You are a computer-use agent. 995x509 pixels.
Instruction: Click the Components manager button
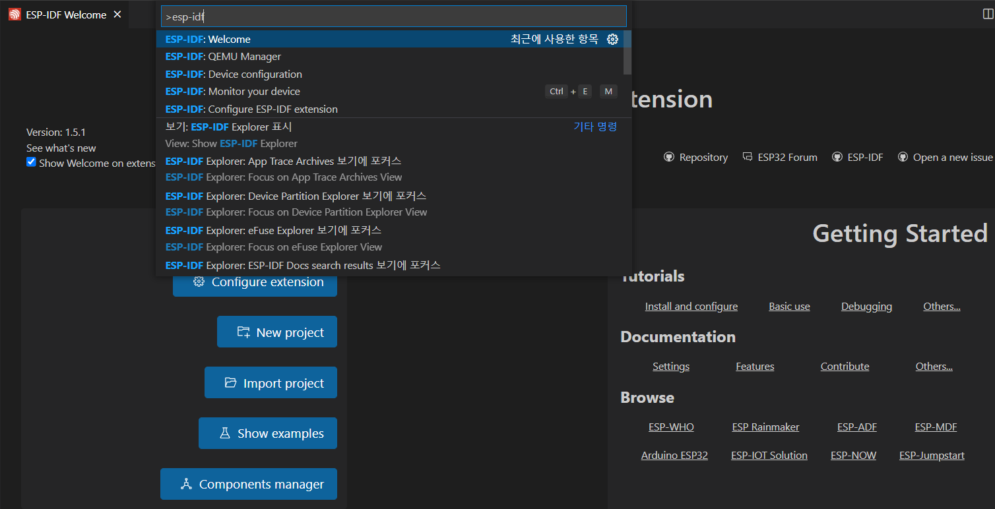(x=249, y=484)
